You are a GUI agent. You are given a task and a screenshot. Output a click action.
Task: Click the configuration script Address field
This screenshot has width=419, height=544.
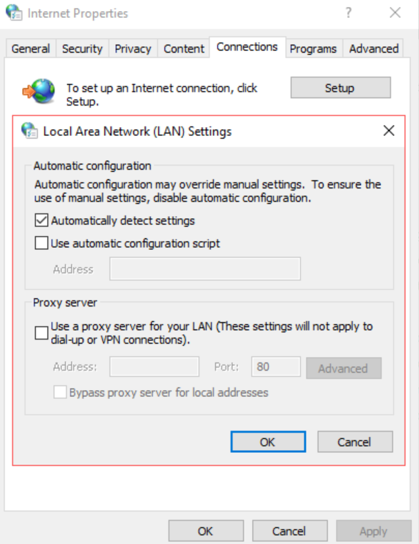[205, 269]
